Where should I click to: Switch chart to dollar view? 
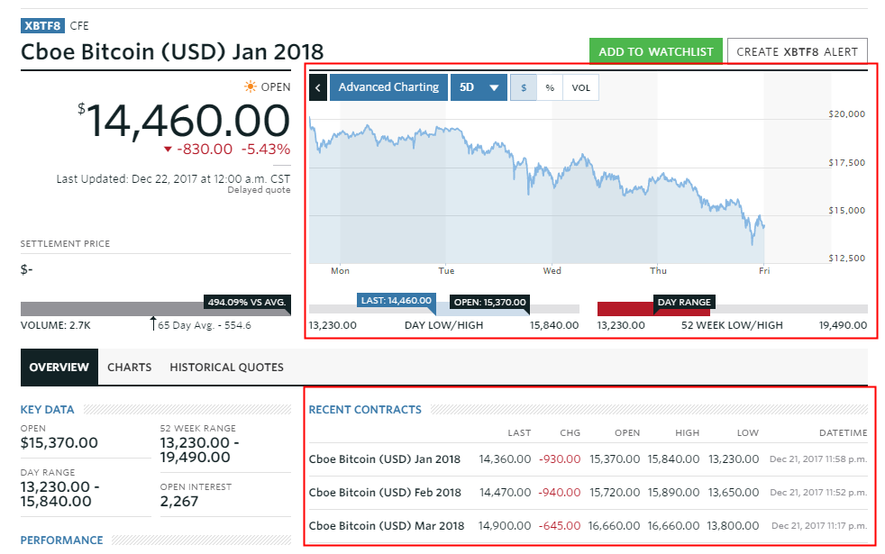524,87
